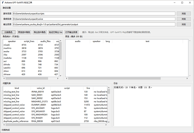Click the audio_files column header
The image size is (194, 133).
pos(45,41)
